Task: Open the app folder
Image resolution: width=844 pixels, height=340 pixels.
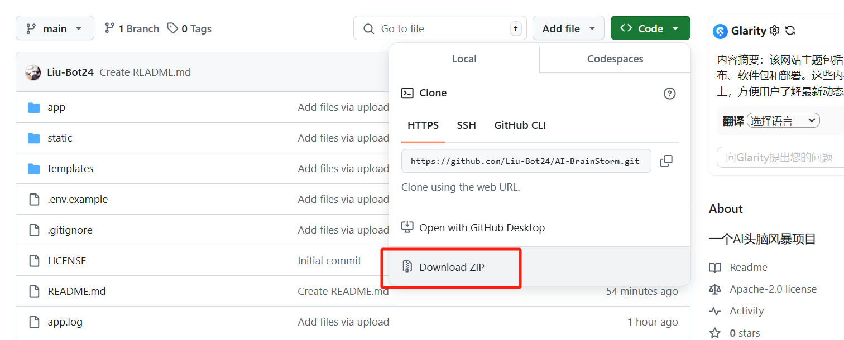Action: 56,108
